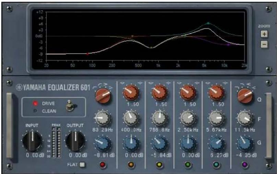Click the 768.8 Hz frequency knob
Image resolution: width=277 pixels, height=174 pixels.
[x=160, y=118]
